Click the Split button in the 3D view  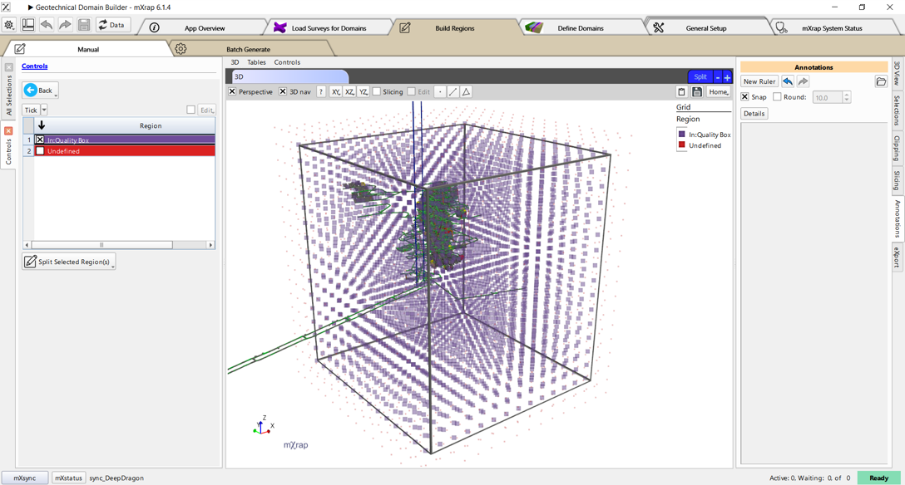[700, 76]
